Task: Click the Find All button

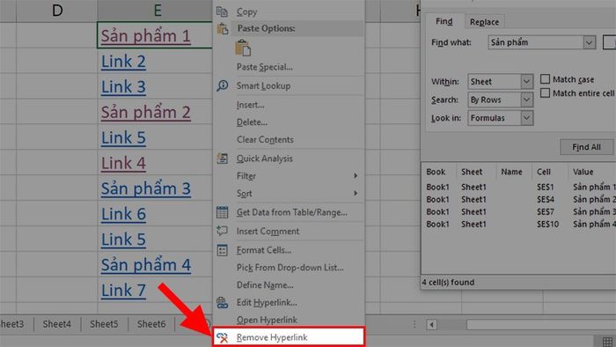Action: point(586,147)
